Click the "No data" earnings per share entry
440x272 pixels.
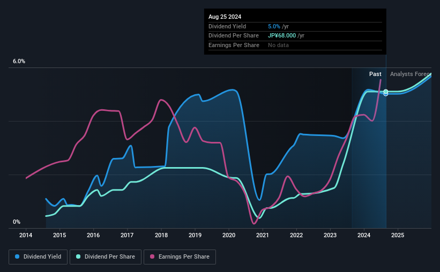[x=279, y=46]
